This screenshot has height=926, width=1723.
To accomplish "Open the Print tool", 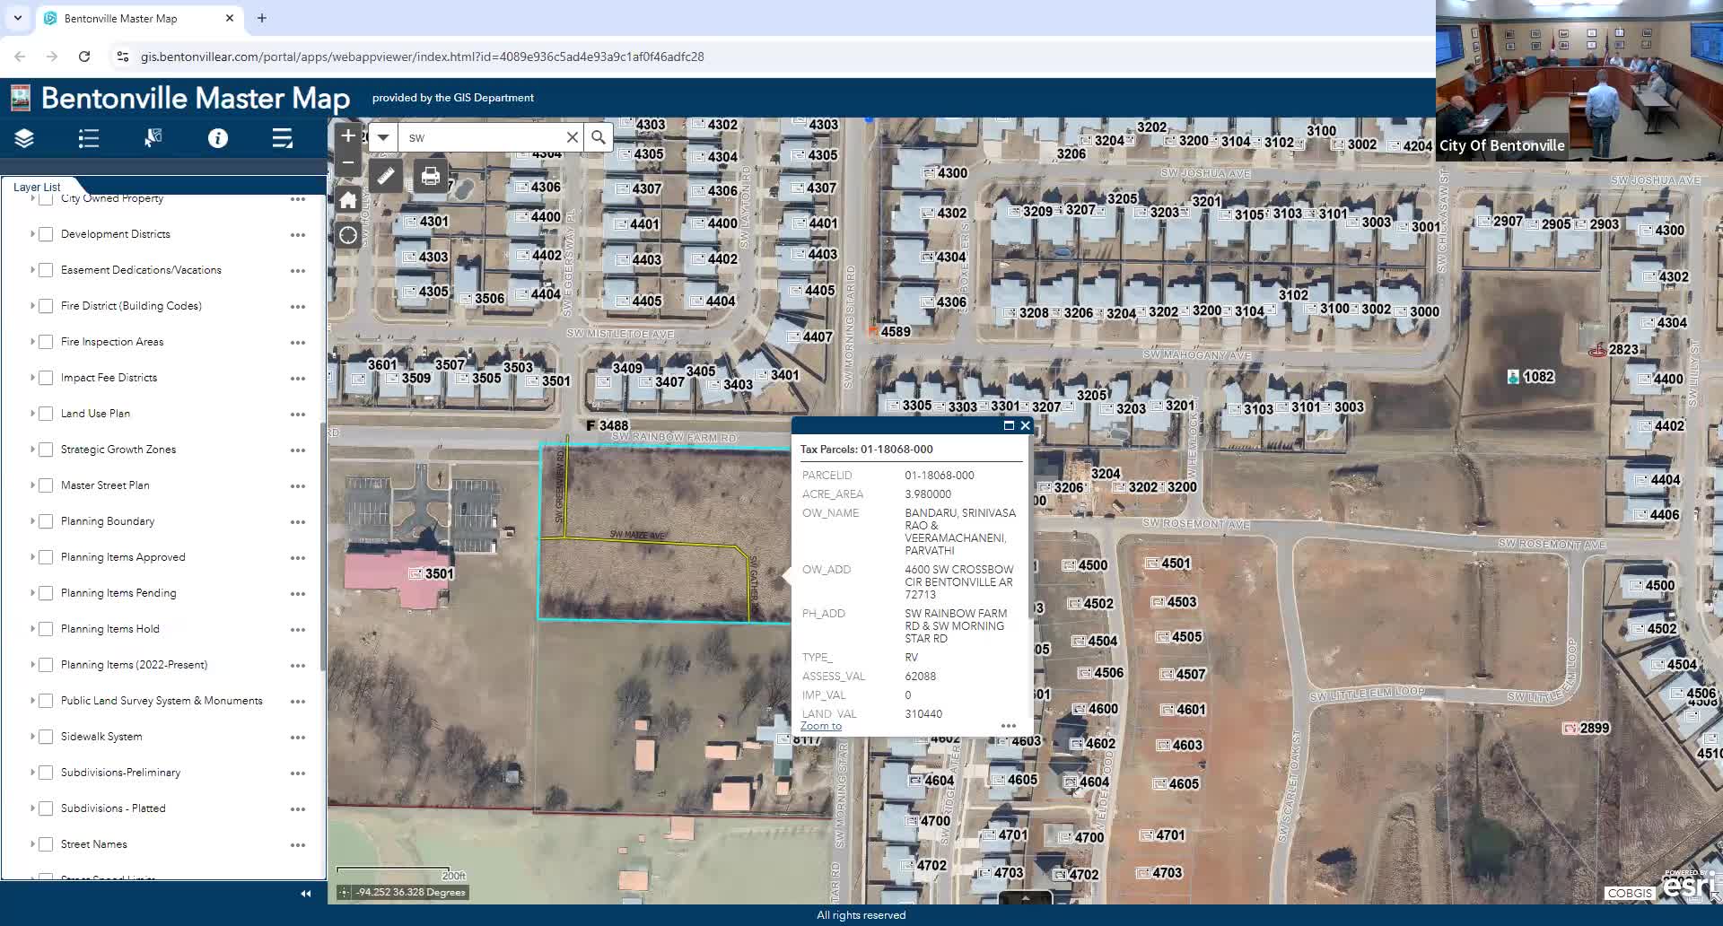I will point(431,176).
